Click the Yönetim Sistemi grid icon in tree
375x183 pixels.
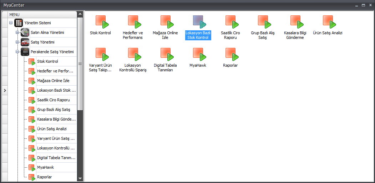pos(19,23)
